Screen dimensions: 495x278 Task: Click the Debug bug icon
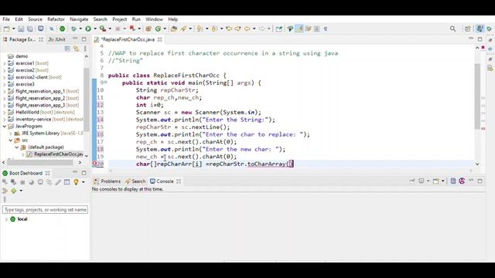pos(73,29)
